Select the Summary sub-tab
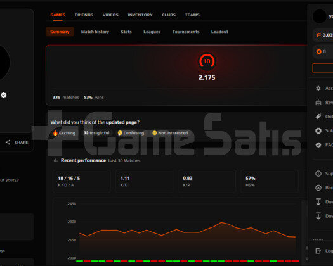333x266 pixels. [x=60, y=32]
